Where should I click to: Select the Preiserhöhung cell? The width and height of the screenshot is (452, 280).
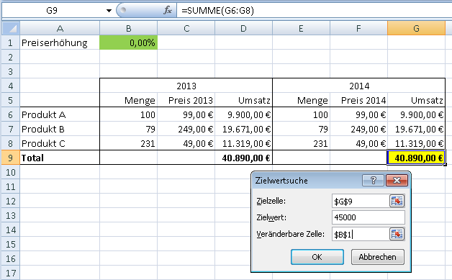(x=60, y=42)
